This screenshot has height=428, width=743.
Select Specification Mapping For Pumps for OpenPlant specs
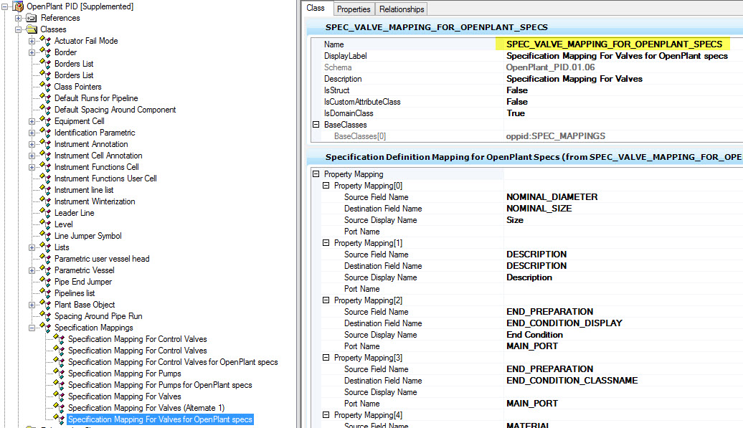tap(160, 385)
